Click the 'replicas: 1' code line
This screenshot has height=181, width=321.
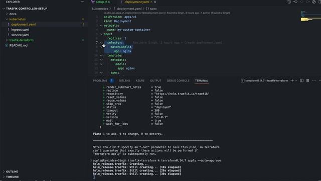(x=117, y=38)
